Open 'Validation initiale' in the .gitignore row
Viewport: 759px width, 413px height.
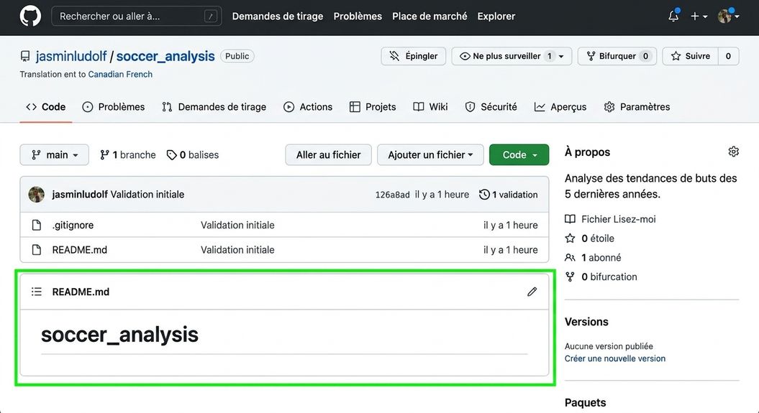pyautogui.click(x=237, y=225)
